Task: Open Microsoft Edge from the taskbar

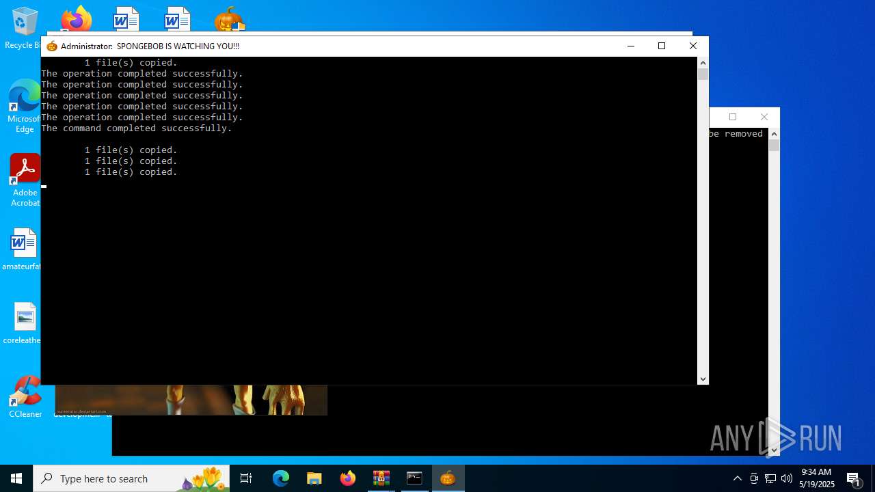Action: coord(281,478)
